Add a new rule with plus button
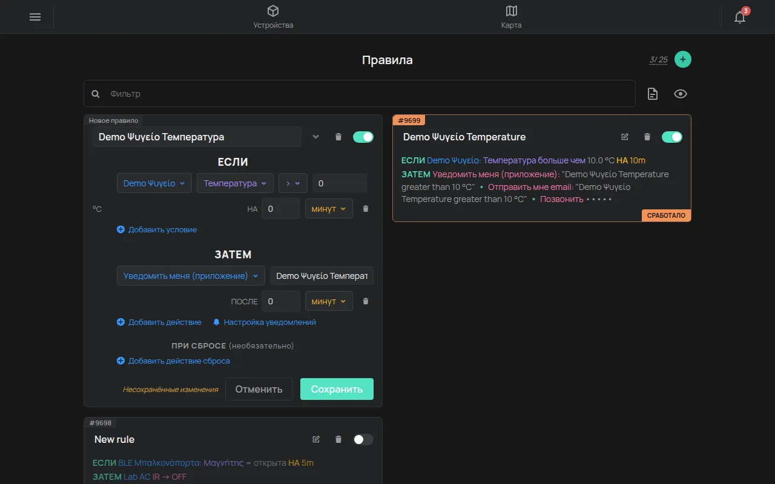Screen dimensions: 775x484 coord(683,59)
